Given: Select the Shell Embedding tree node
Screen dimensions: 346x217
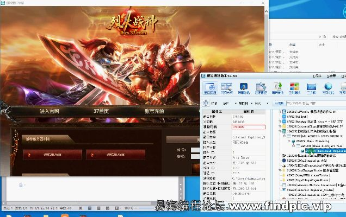Looking at the screenshot, I should tap(312, 141).
